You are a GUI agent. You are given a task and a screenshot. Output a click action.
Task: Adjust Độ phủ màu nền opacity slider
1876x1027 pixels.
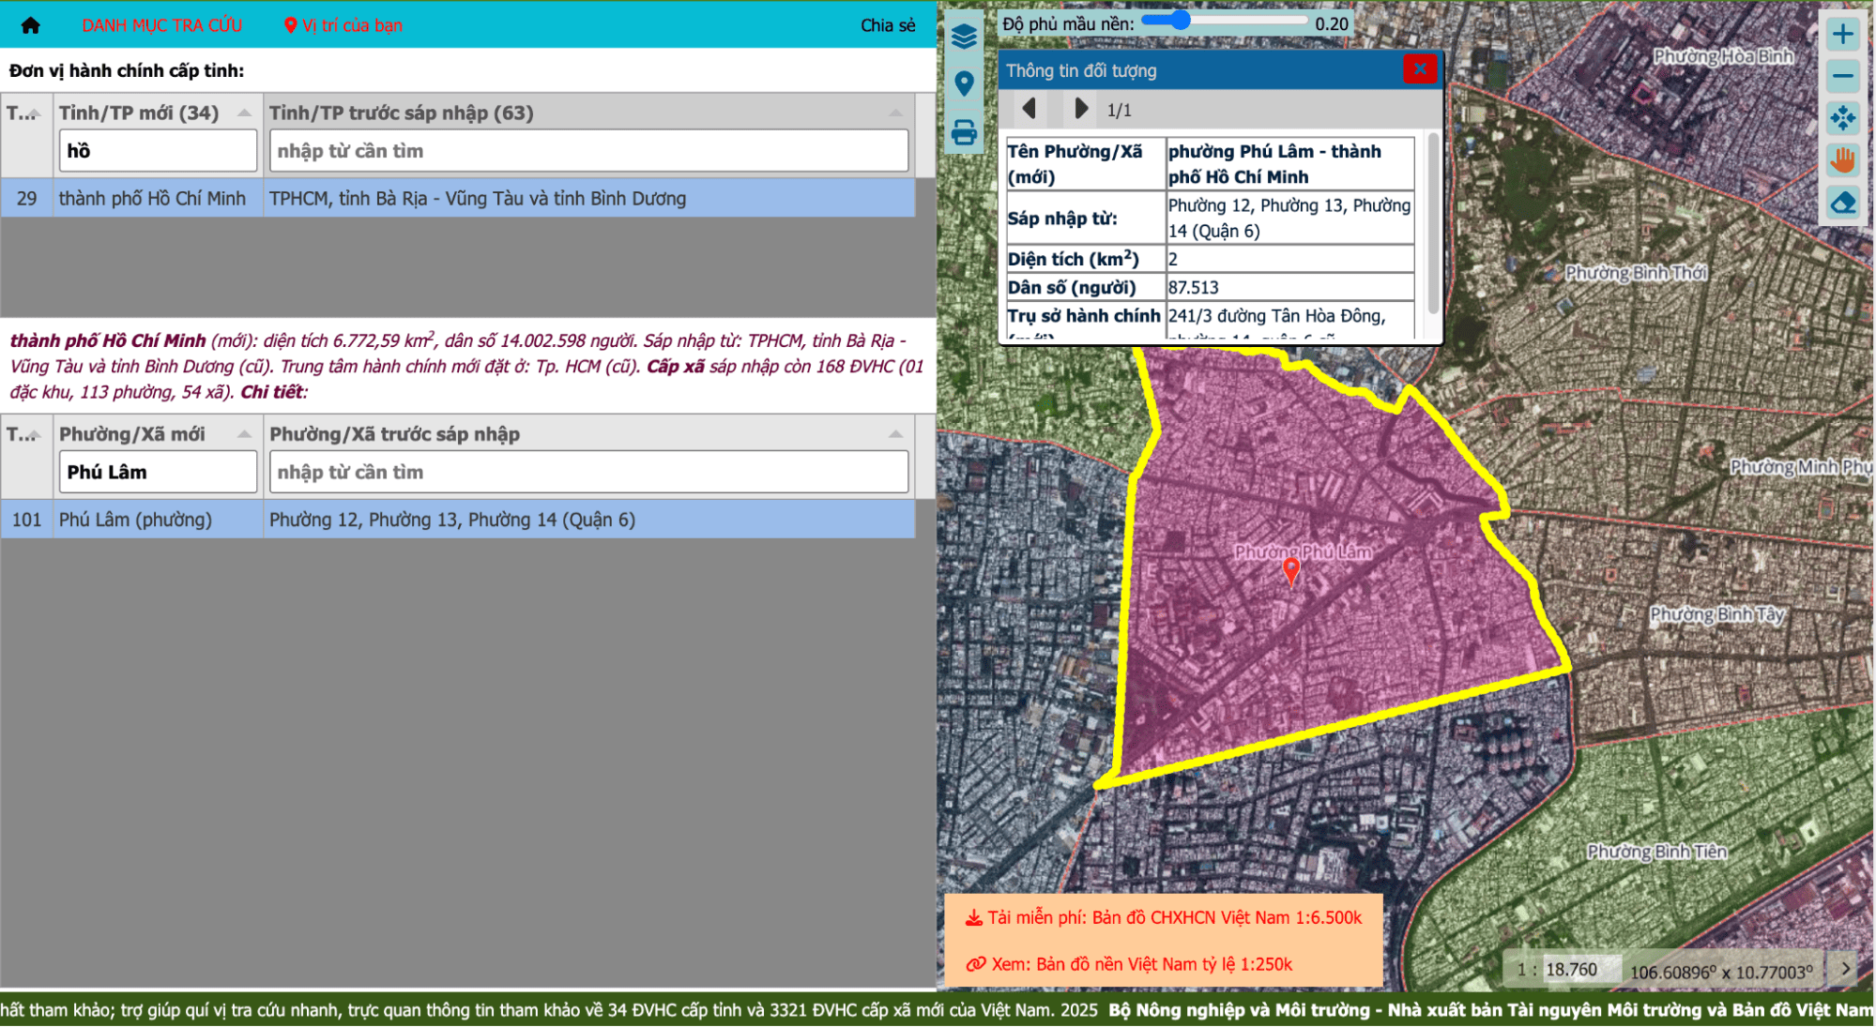click(1180, 21)
